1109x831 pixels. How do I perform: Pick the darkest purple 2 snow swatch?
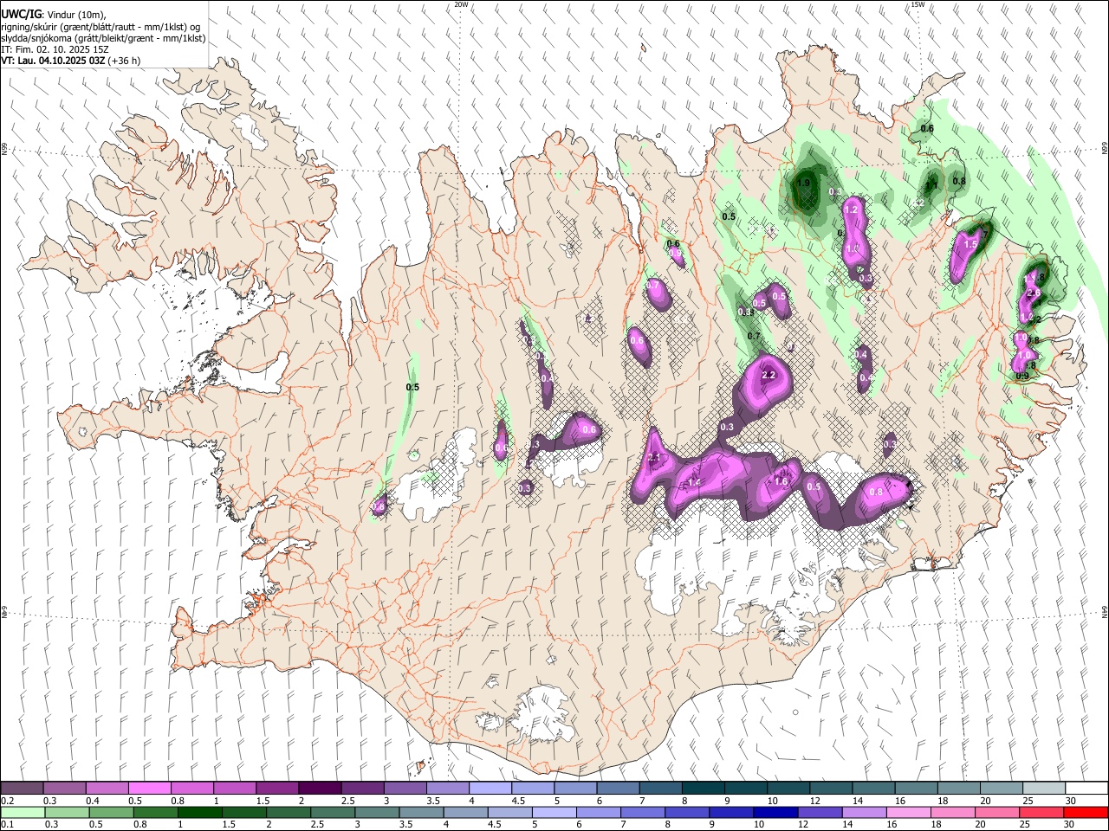point(319,789)
